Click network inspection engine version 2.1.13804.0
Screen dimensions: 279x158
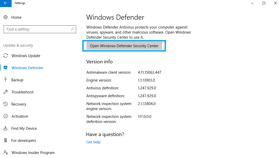coord(147,104)
